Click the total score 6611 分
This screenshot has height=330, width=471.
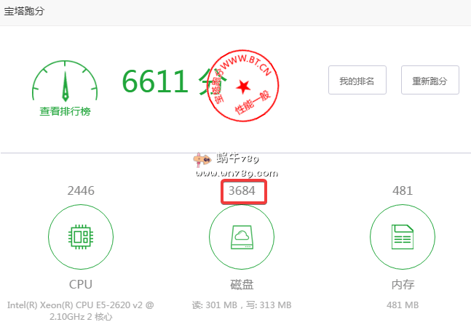pos(173,80)
